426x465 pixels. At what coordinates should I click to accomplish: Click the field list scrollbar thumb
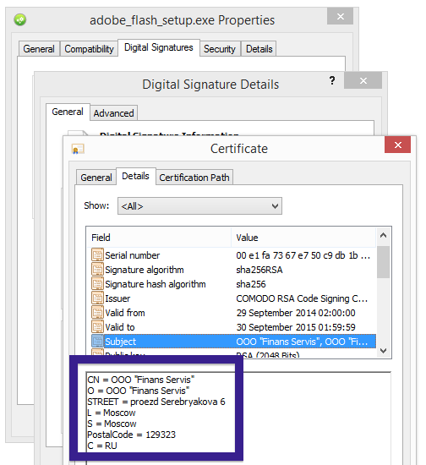click(383, 262)
